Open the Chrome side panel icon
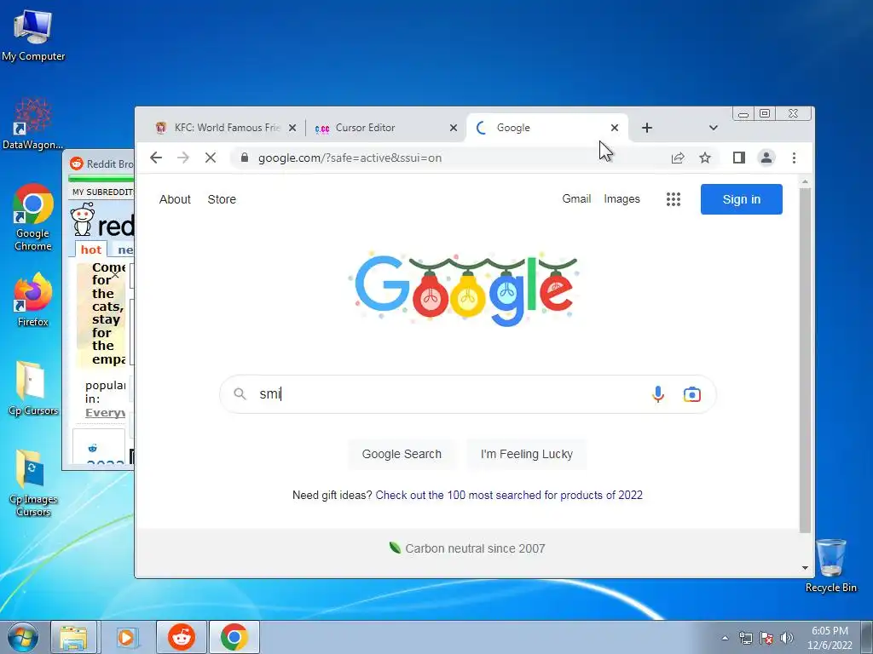 (x=739, y=158)
